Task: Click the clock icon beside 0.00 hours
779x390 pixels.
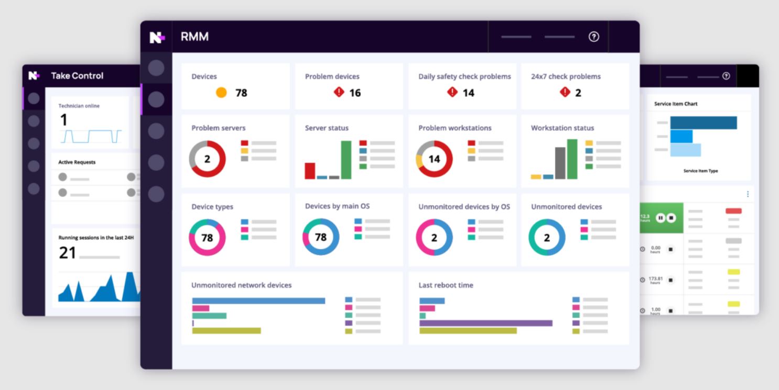Action: 643,249
